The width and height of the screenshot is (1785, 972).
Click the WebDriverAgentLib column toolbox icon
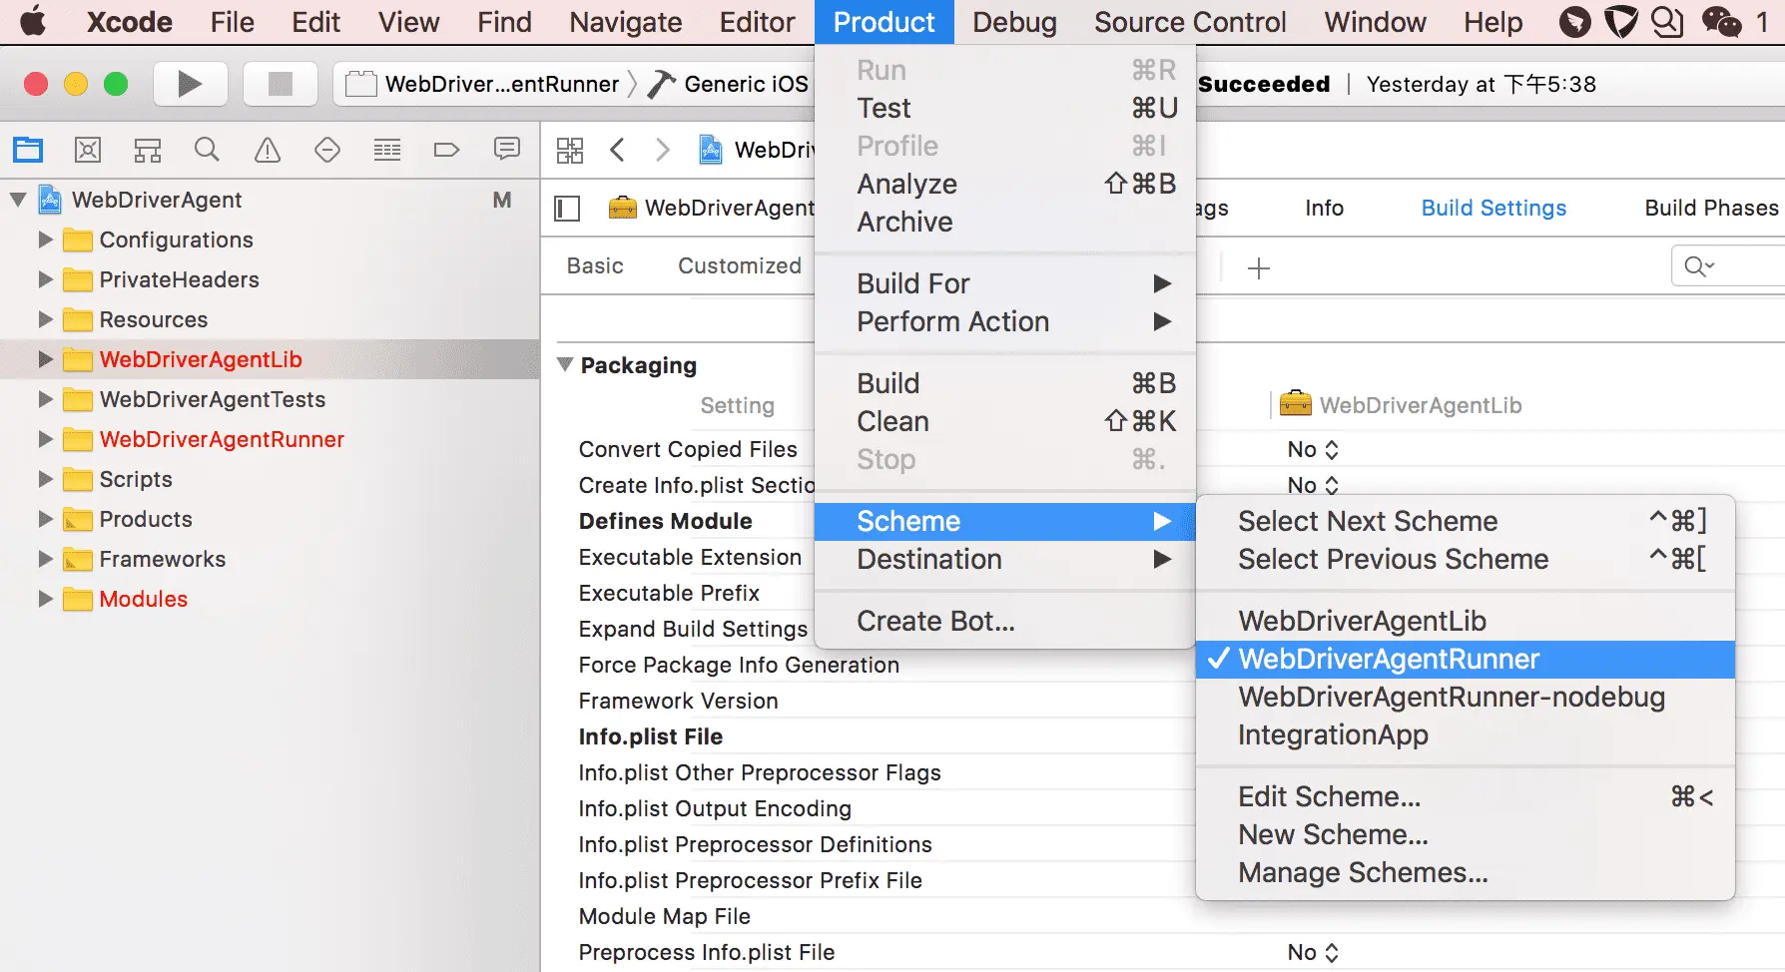point(1296,404)
